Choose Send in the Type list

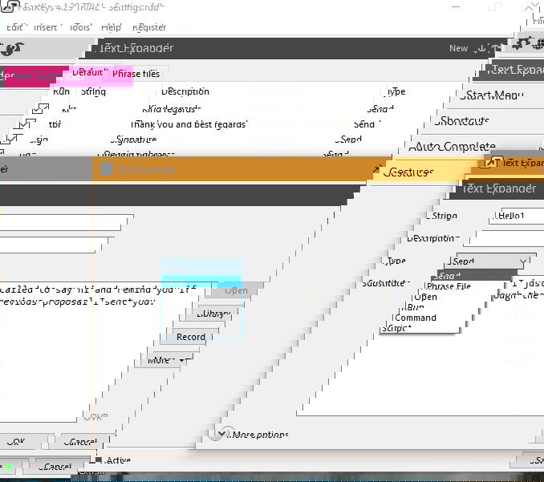coord(474,276)
